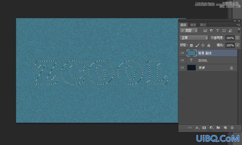The height and width of the screenshot is (145, 242).
Task: Click the T type icon of ZCOOL layer
Action: (x=191, y=60)
